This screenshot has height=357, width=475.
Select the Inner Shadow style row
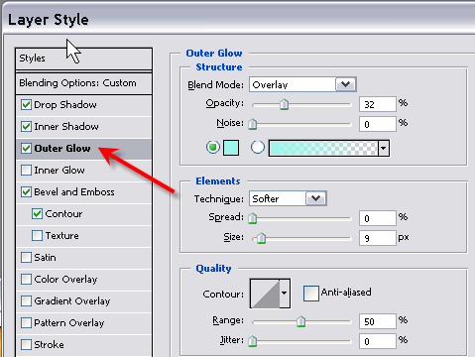click(x=83, y=127)
